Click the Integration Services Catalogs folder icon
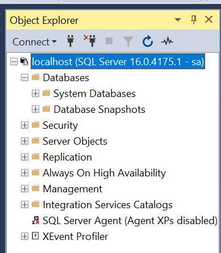This screenshot has height=253, width=221. pos(35,204)
